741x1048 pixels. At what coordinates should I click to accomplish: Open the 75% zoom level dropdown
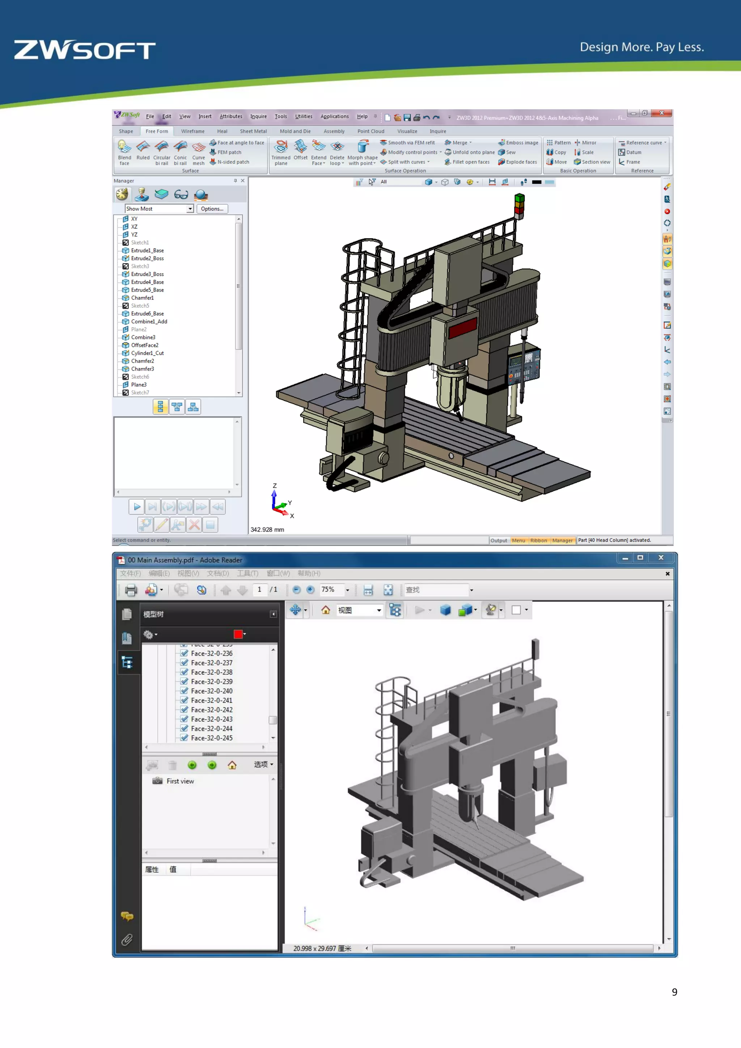pyautogui.click(x=347, y=590)
